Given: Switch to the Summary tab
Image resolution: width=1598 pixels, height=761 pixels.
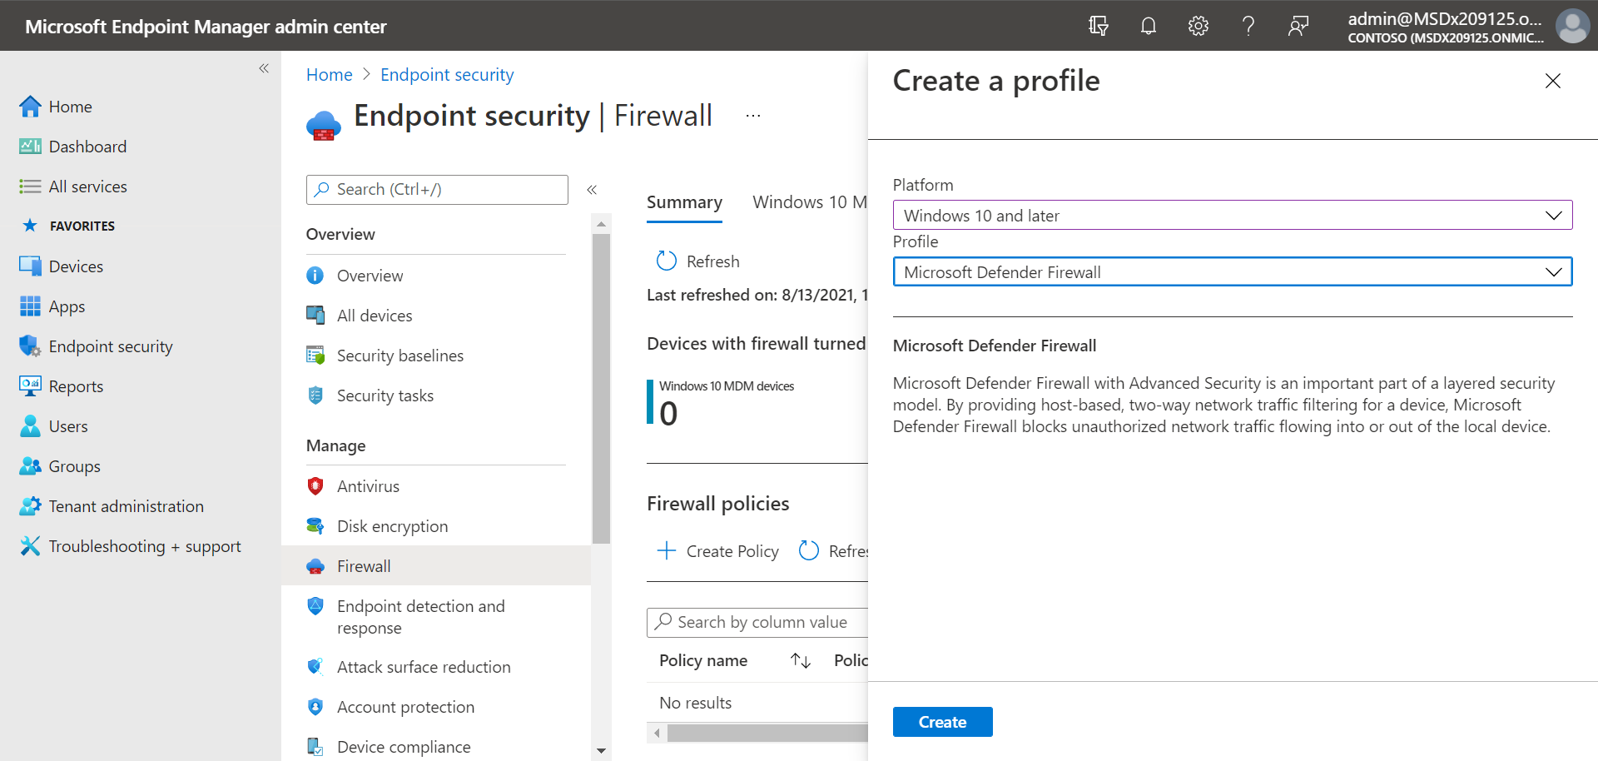Looking at the screenshot, I should click(x=684, y=201).
